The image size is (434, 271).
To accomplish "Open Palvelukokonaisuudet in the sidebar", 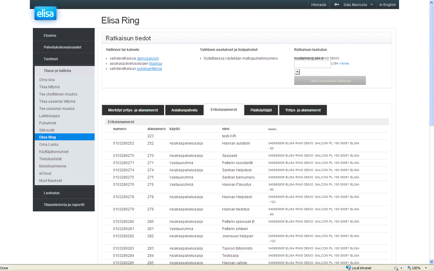I will (62, 47).
